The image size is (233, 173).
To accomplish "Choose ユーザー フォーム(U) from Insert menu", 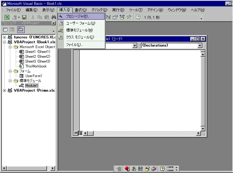I will click(81, 23).
